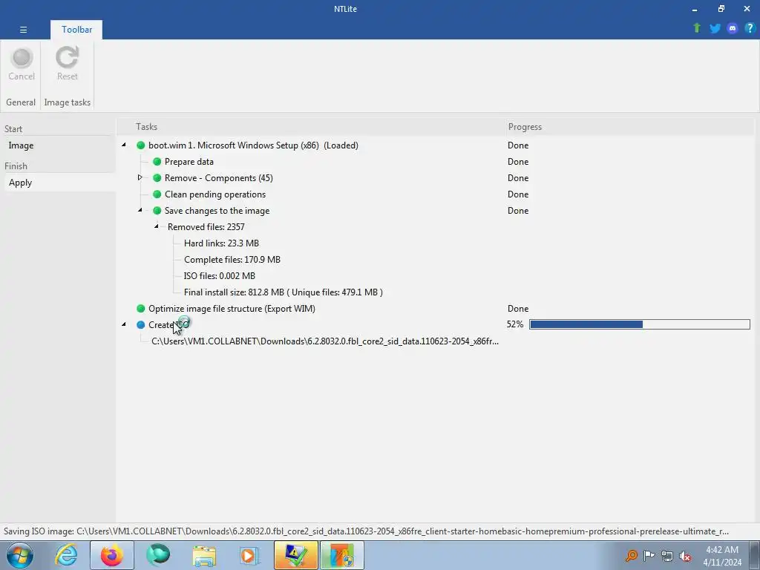Viewport: 760px width, 570px height.
Task: Click the green update arrow icon
Action: coord(697,28)
